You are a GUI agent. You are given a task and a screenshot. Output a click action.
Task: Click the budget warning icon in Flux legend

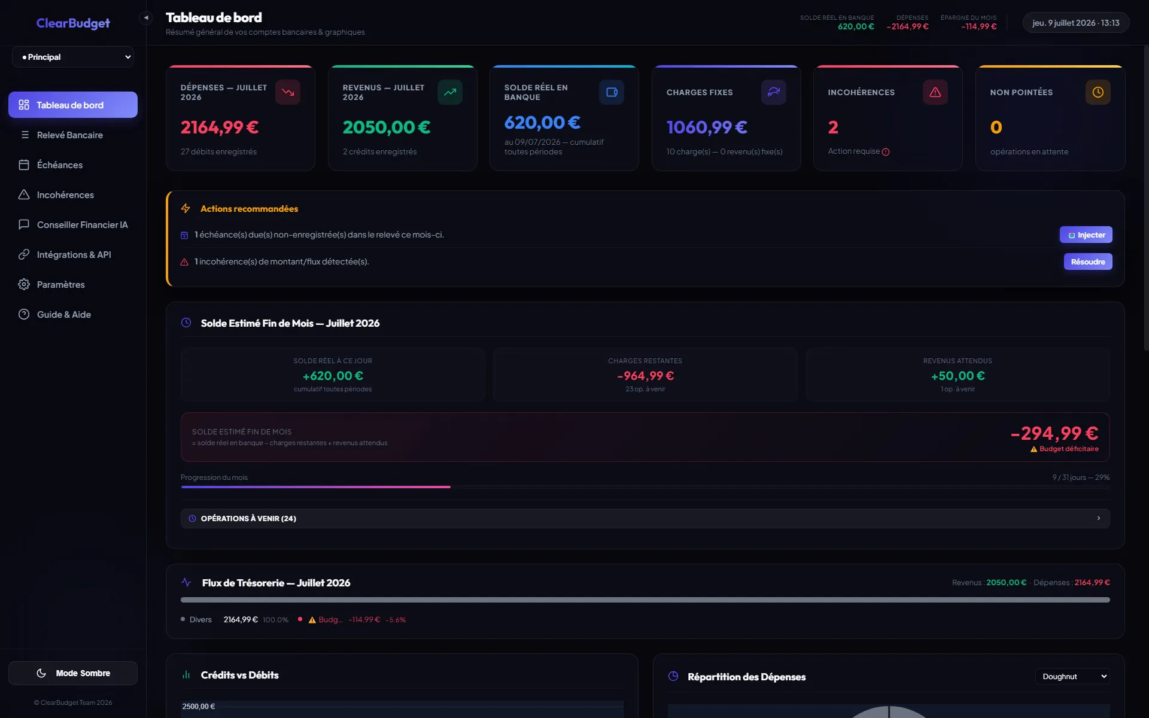(x=312, y=620)
